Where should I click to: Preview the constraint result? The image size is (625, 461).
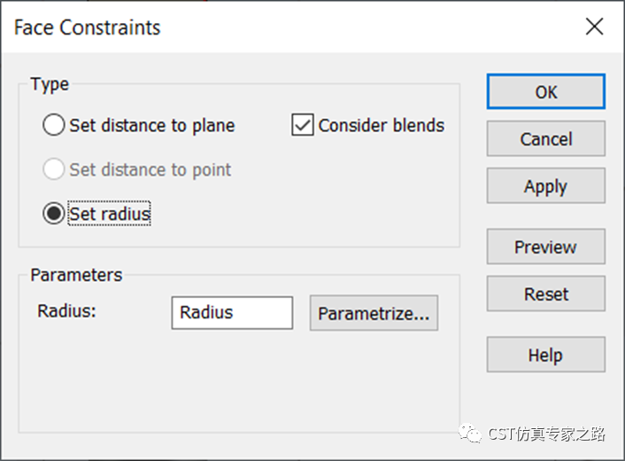coord(545,246)
